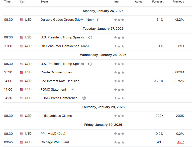This screenshot has width=192, height=147.
Task: Click the US flag on Initial Jobless Claims row
Action: point(21,116)
